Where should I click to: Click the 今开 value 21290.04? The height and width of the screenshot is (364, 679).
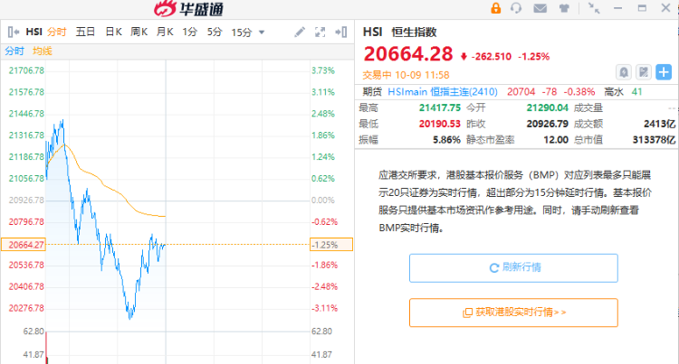[547, 107]
